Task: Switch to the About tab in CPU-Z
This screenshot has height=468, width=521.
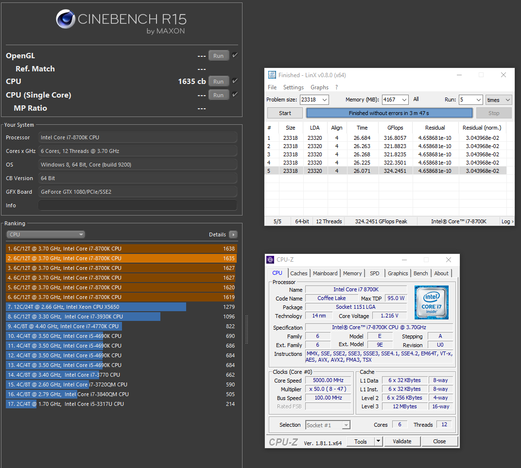Action: (x=441, y=273)
